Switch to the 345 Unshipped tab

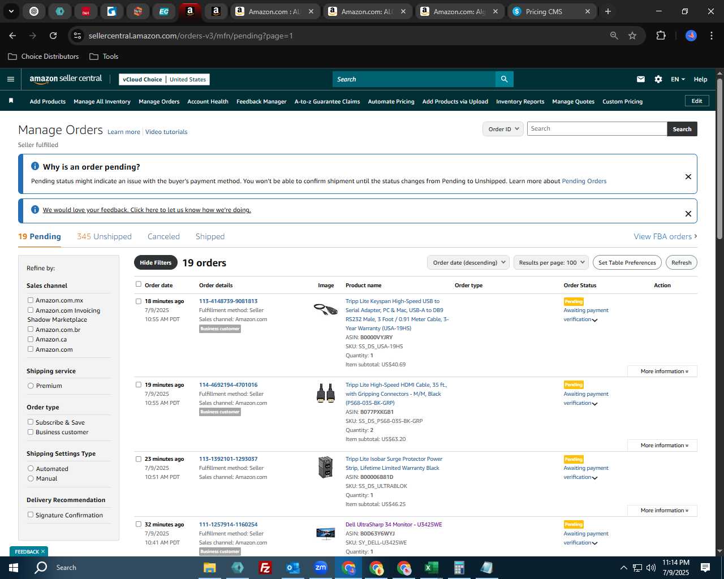click(x=104, y=236)
